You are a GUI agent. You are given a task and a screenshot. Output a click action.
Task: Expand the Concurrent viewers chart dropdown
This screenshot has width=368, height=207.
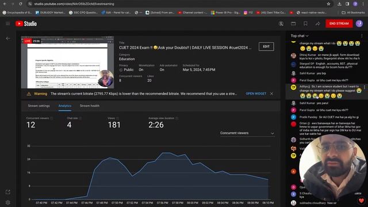[x=247, y=133]
